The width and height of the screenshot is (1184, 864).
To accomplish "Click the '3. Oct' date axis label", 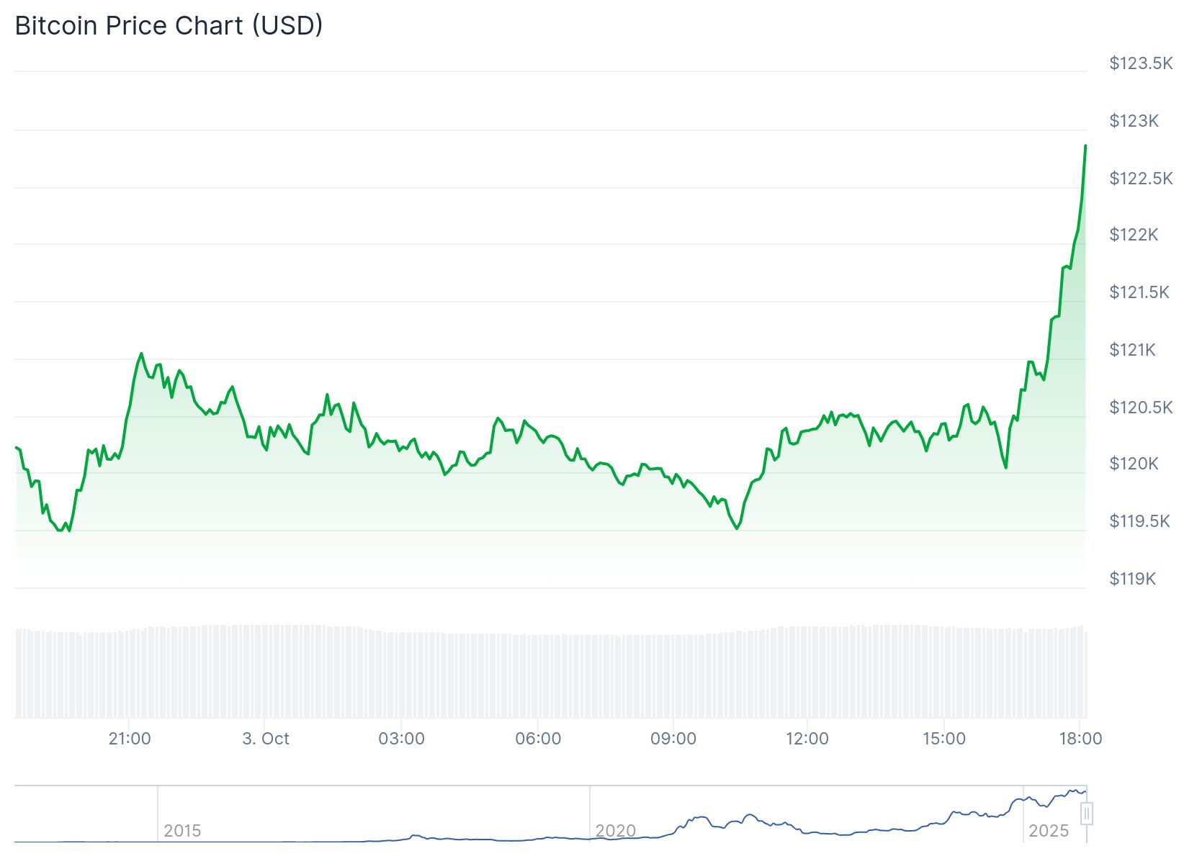I will [266, 739].
